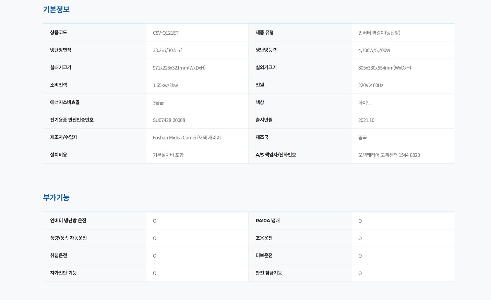Click the 자가진단 기능 feature label
Screen dimensions: 491x300
pos(63,273)
